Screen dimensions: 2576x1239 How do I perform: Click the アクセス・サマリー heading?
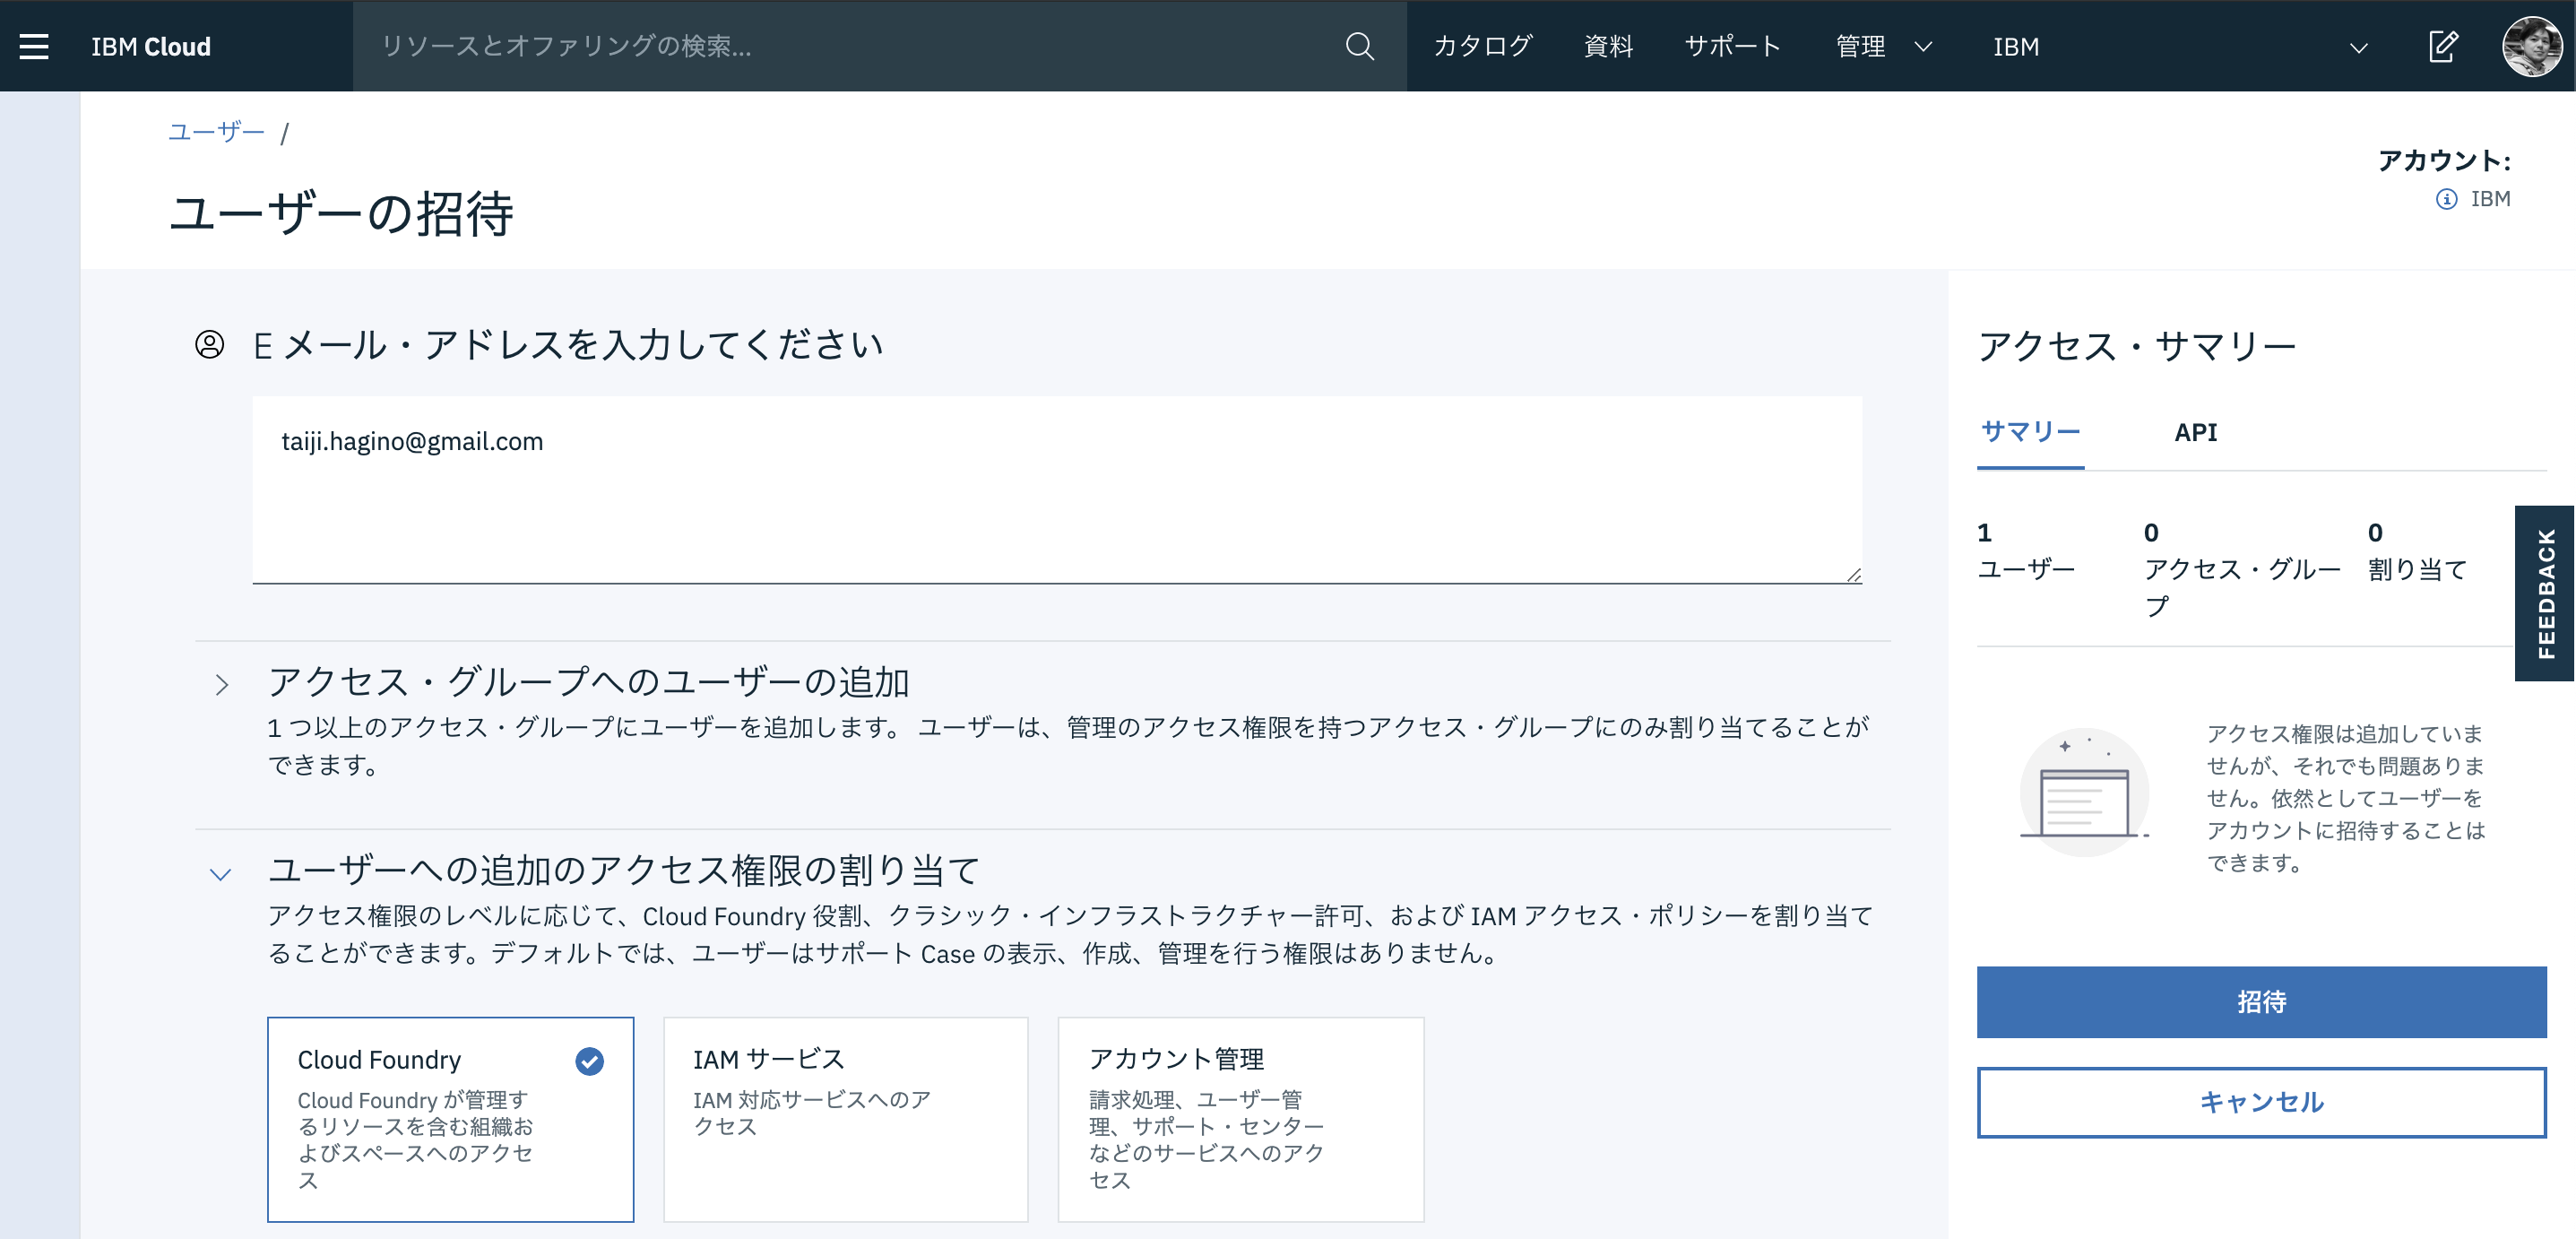point(2137,346)
